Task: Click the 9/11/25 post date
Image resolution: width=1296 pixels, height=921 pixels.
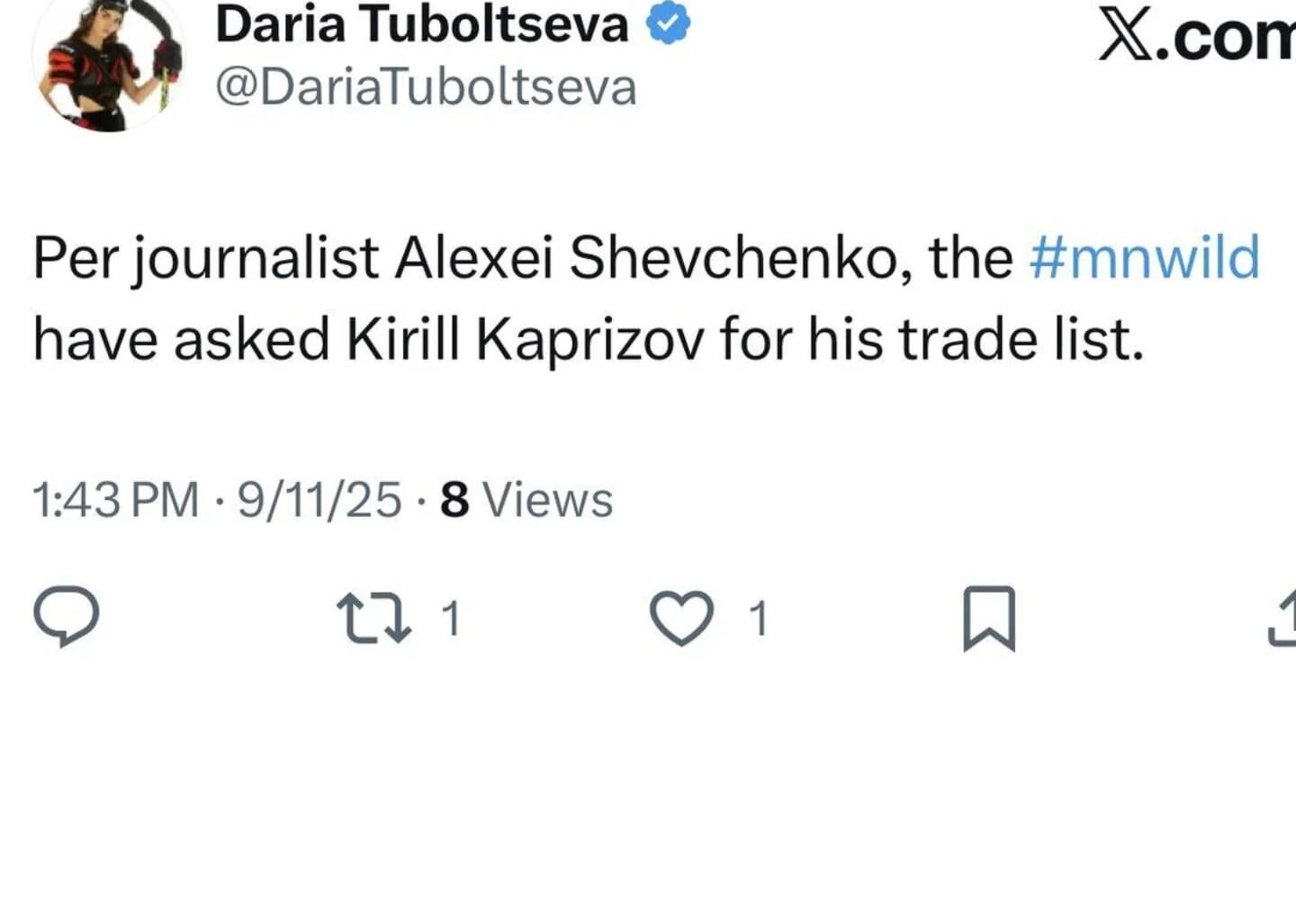Action: (x=319, y=500)
